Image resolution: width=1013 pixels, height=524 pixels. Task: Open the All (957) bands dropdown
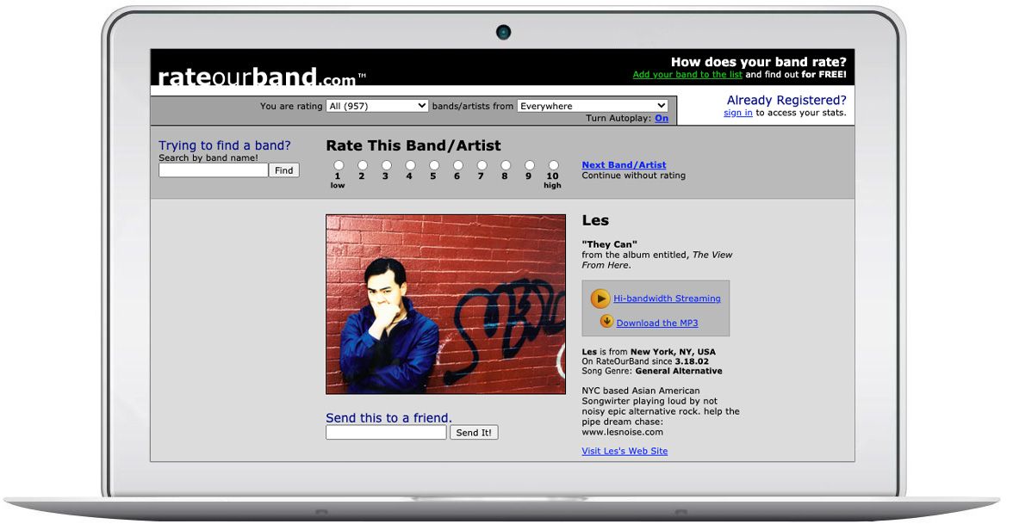pyautogui.click(x=377, y=106)
